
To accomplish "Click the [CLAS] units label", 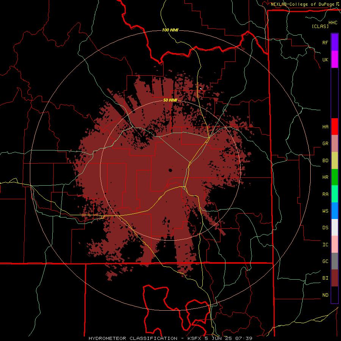I will [320, 26].
